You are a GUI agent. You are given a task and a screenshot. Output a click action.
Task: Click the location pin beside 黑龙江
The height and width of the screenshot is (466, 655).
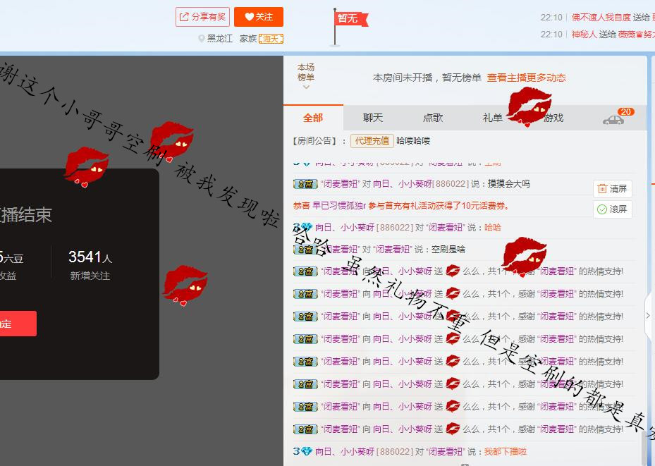pos(202,38)
